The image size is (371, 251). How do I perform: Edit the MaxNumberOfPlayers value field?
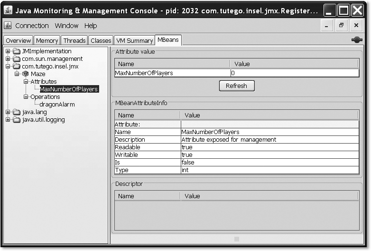click(x=295, y=73)
